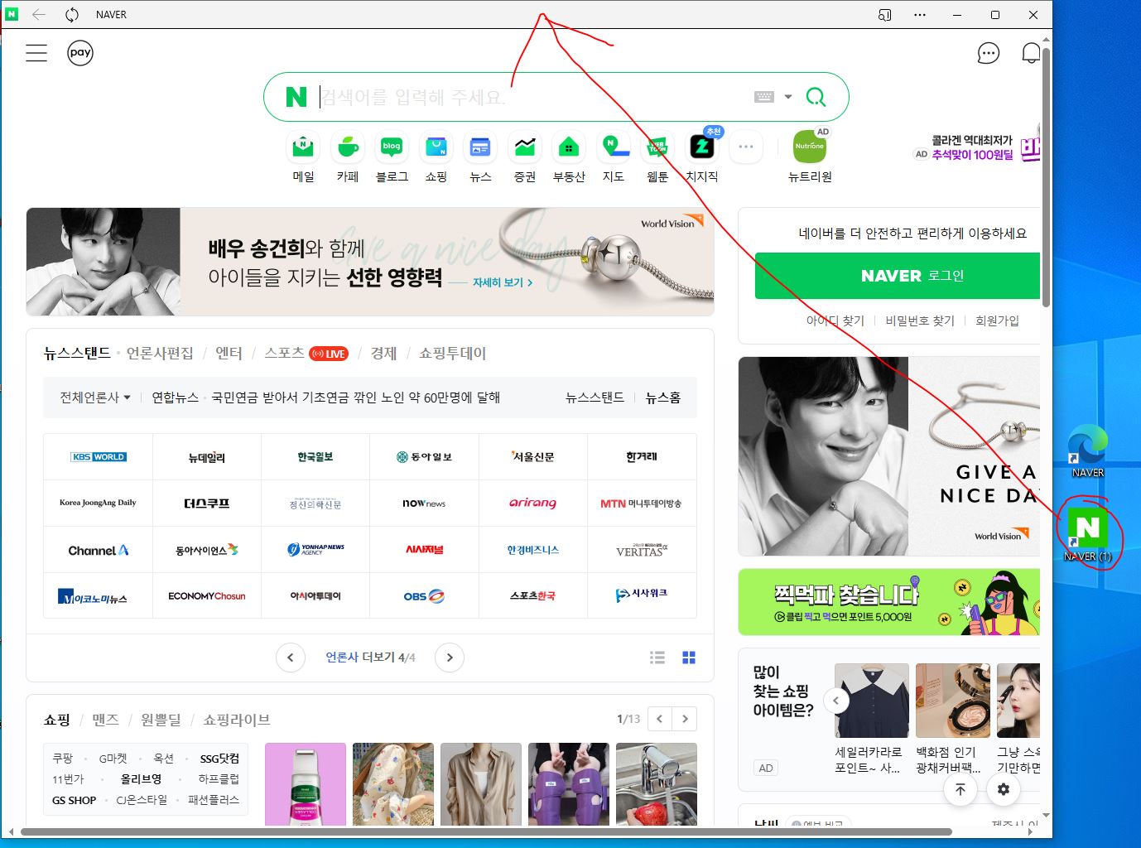Viewport: 1141px width, 848px height.
Task: Select the 쇼핑투데이 tab
Action: click(x=452, y=354)
